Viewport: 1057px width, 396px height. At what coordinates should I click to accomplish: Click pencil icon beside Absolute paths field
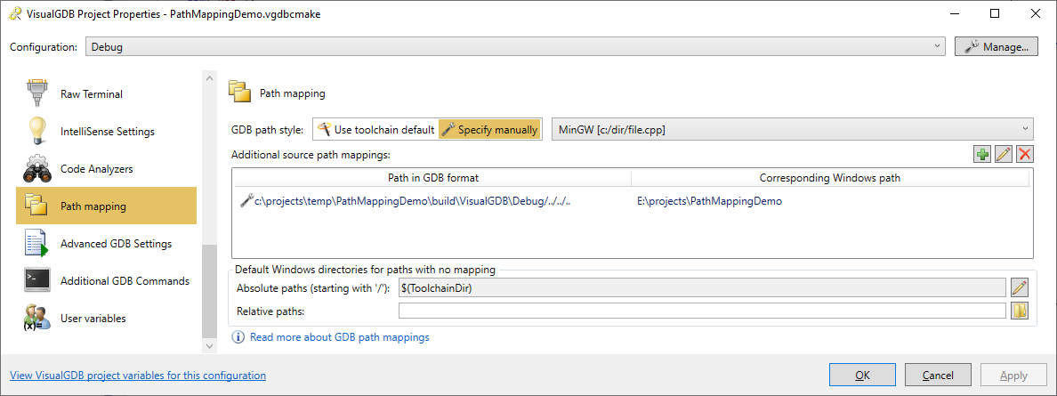coord(1020,288)
